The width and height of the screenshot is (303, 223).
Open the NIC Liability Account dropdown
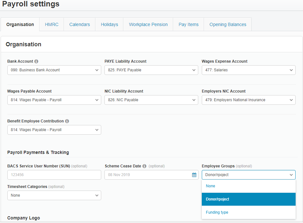tap(151, 100)
